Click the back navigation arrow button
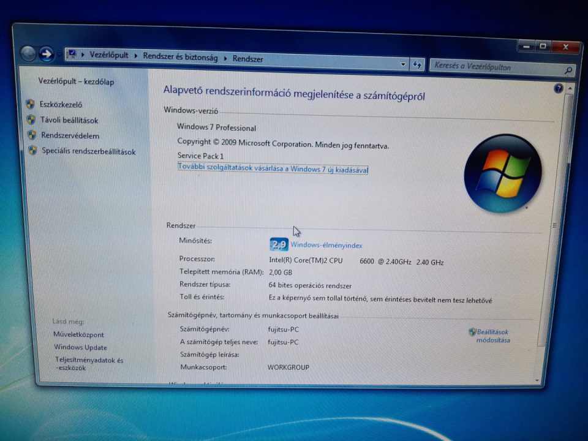588x441 pixels. (x=28, y=54)
